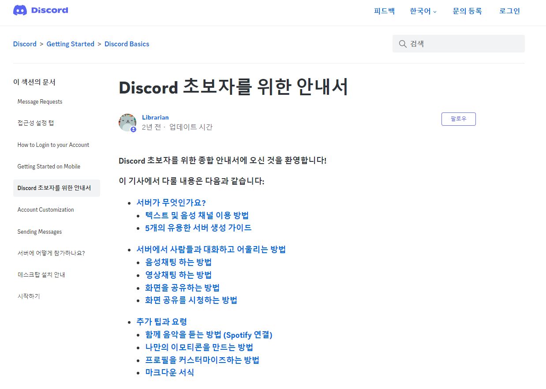Screen dimensions: 546x389
Task: Click the 2년 전 update timestamp
Action: [x=151, y=127]
